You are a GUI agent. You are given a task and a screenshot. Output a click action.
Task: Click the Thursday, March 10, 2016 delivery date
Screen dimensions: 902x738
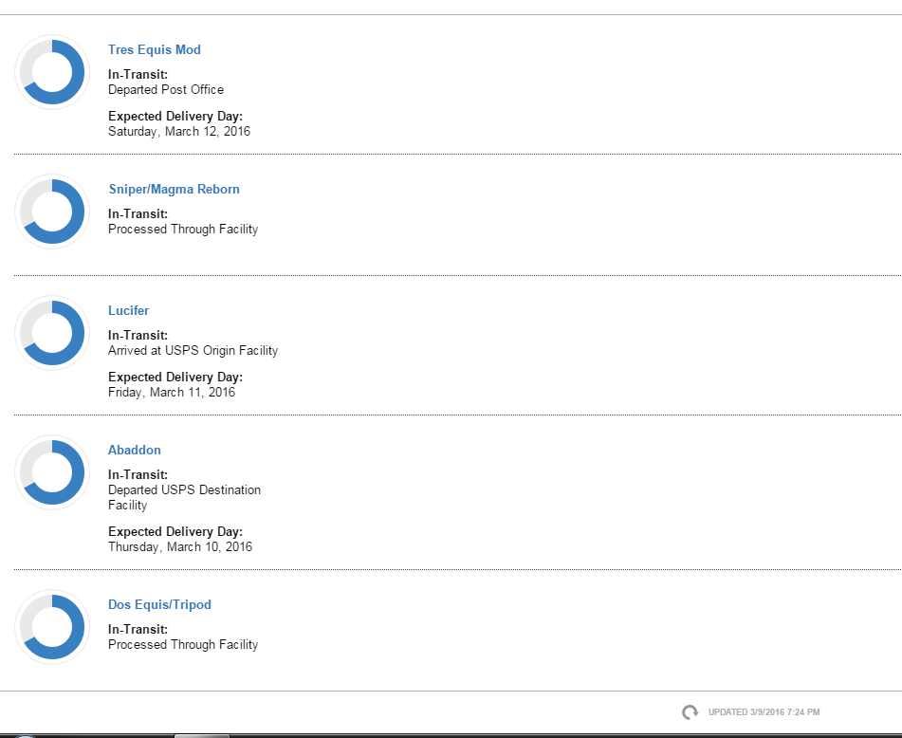(180, 547)
